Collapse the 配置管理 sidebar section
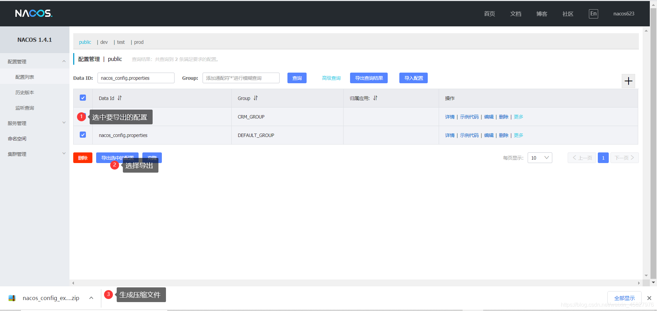 point(64,61)
